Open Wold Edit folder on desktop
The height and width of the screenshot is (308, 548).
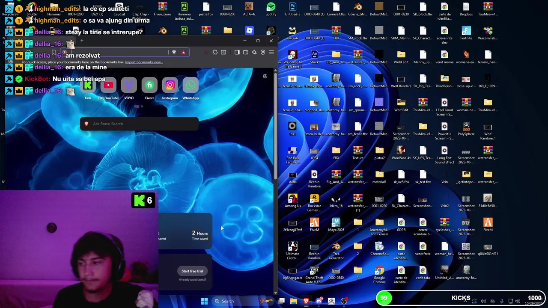click(401, 57)
